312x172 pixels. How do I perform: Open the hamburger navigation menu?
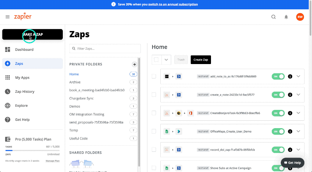(x=7, y=17)
